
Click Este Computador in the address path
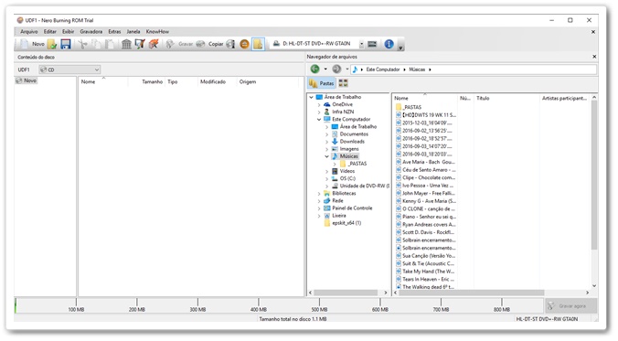tap(383, 69)
